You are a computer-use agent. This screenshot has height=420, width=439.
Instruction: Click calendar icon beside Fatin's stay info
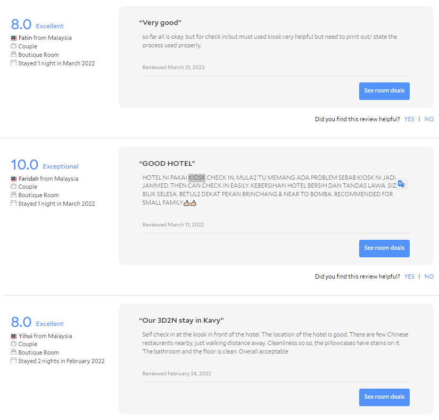(14, 63)
